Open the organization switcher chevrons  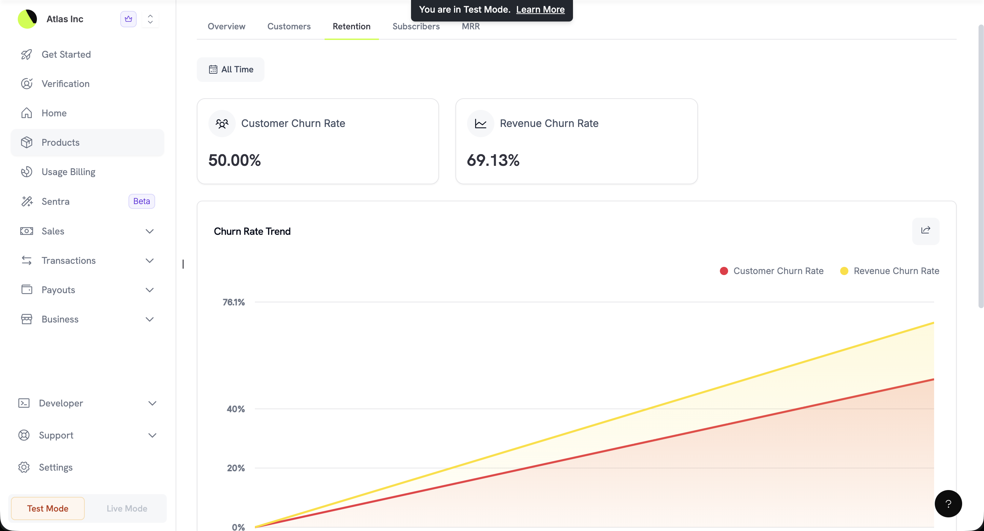(150, 19)
